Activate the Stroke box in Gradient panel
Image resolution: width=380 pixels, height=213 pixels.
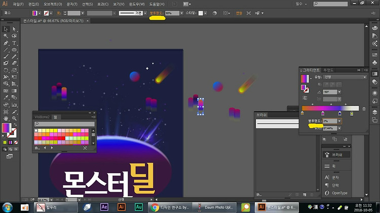[x=306, y=90]
